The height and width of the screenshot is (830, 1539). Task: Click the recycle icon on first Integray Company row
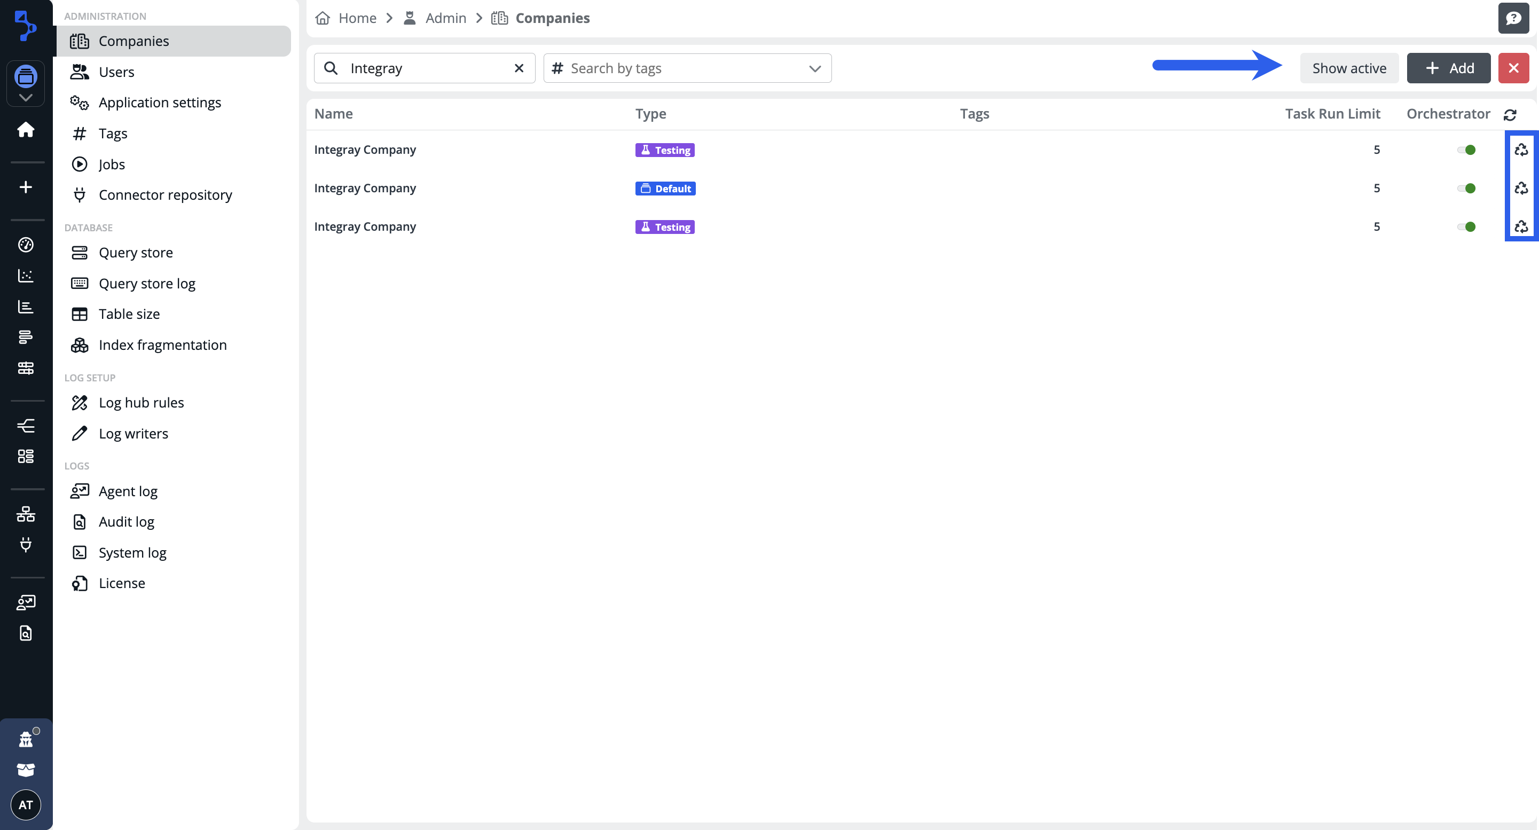click(x=1520, y=150)
